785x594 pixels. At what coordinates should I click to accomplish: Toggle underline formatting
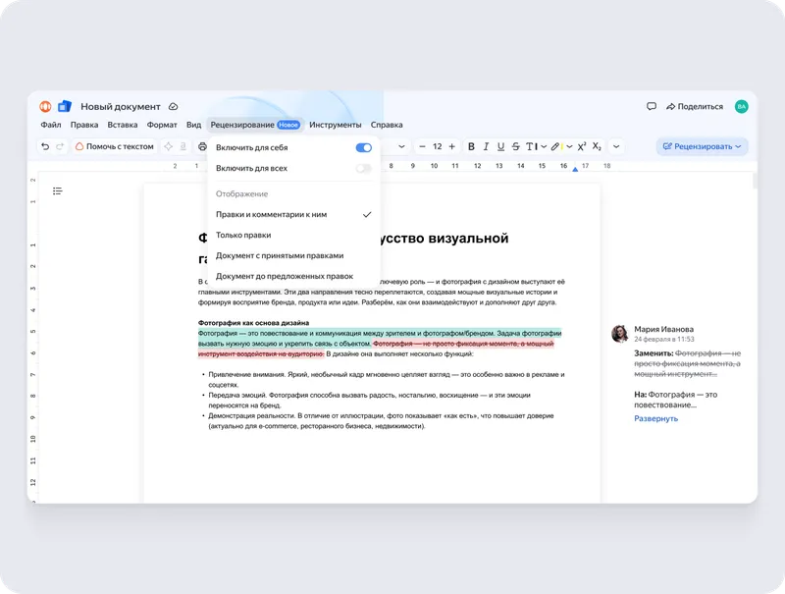click(x=500, y=146)
